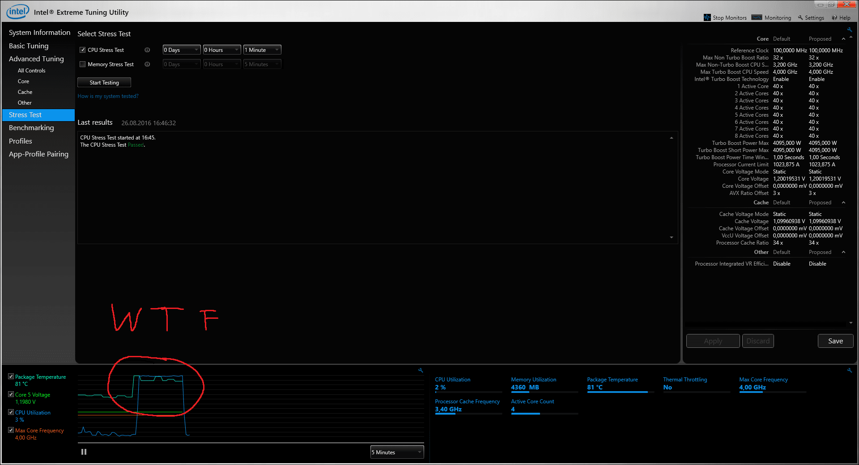Toggle the Package Temperature graph checkbox
The height and width of the screenshot is (465, 859).
tap(11, 376)
